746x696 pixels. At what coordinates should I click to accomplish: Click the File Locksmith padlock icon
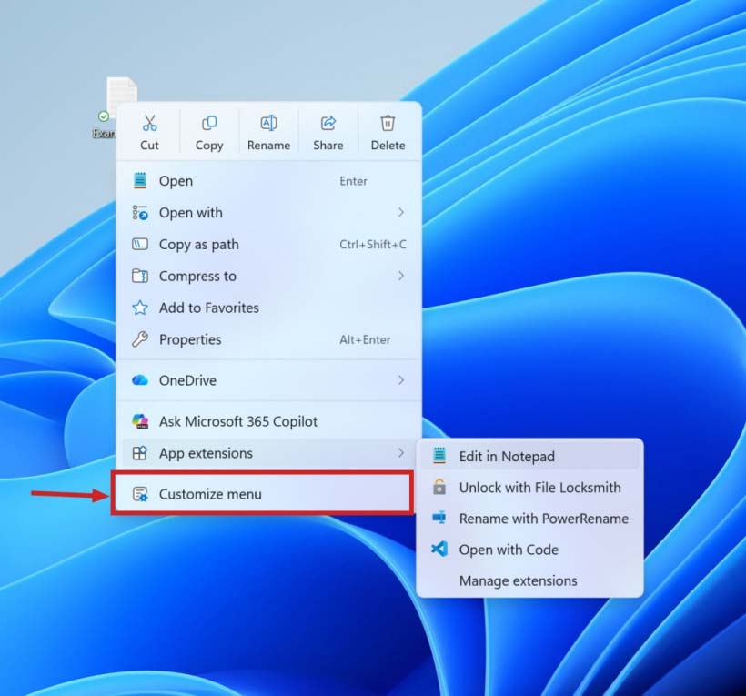[x=439, y=487]
